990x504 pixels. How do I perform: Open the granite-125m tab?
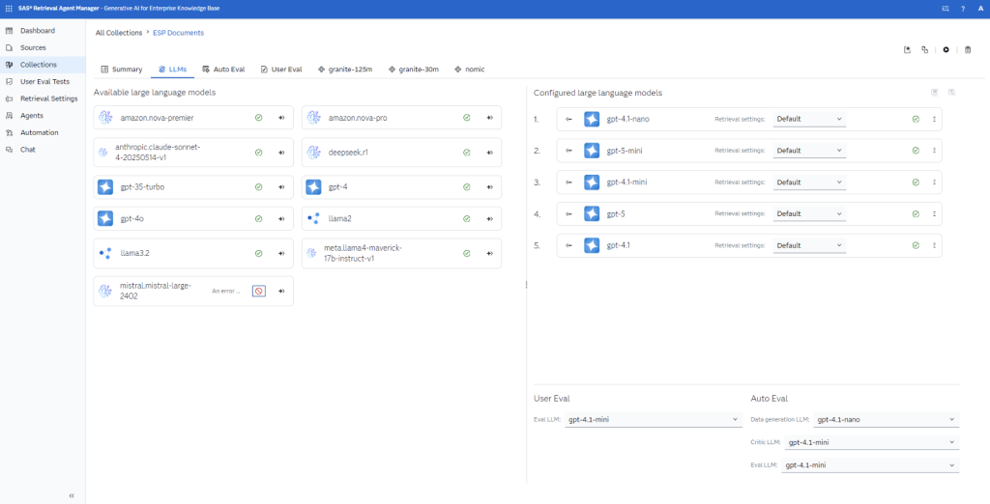click(348, 70)
